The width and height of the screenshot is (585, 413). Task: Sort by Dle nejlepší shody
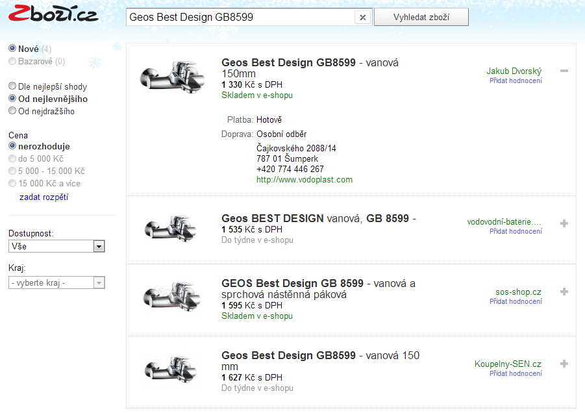[12, 86]
